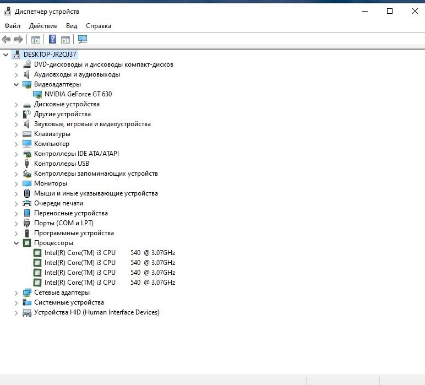Image resolution: width=425 pixels, height=385 pixels.
Task: Select the NVIDIA GeForce GT 630 entry
Action: [x=78, y=94]
